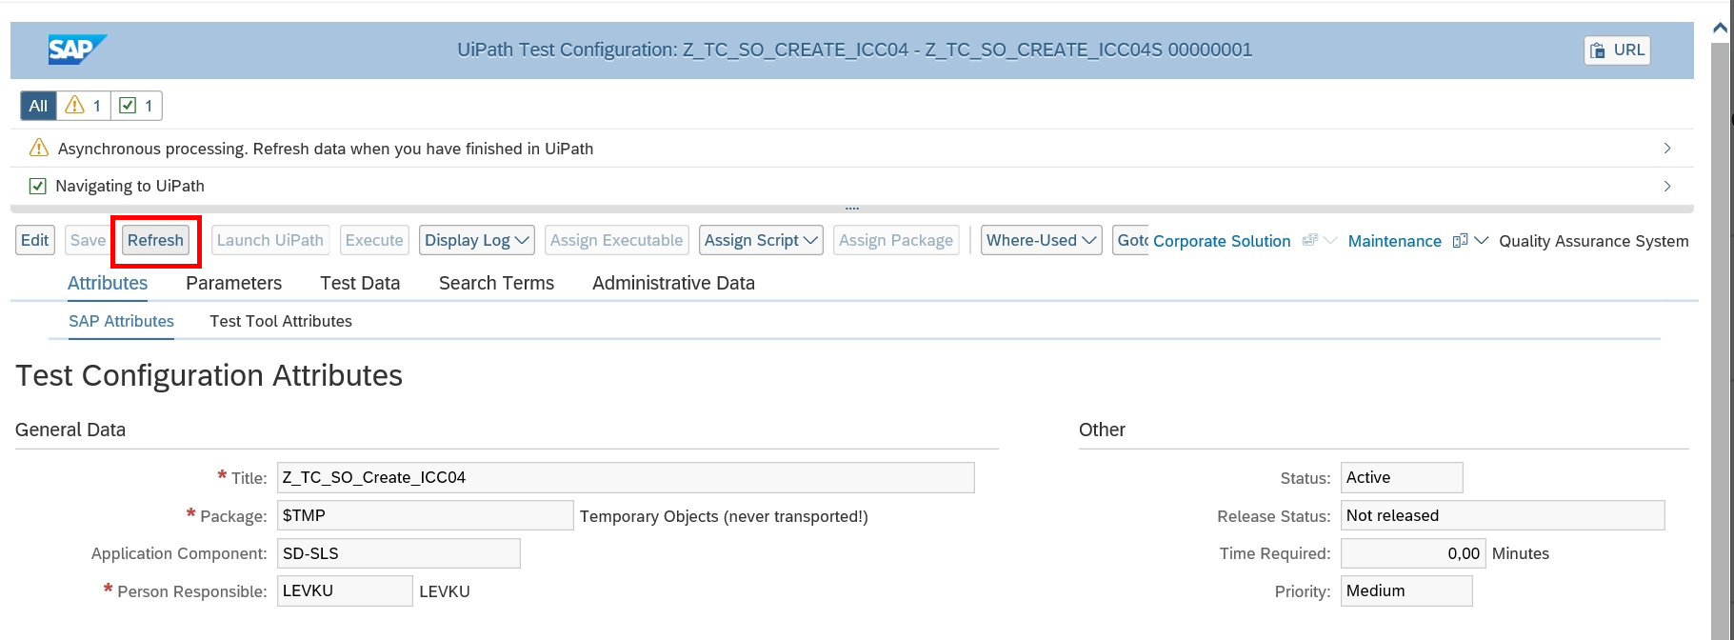The height and width of the screenshot is (640, 1734).
Task: Open the Maintenance link
Action: click(x=1394, y=242)
